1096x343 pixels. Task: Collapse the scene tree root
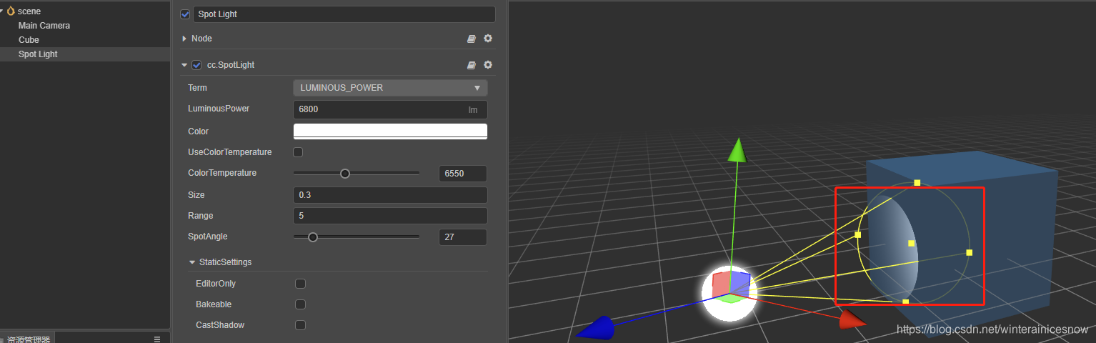point(3,11)
